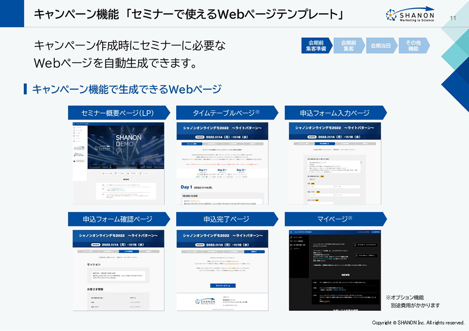The width and height of the screenshot is (469, 331).
Task: Click the 'Day 1 2022/11/14(月)' heading
Action: tap(196, 187)
